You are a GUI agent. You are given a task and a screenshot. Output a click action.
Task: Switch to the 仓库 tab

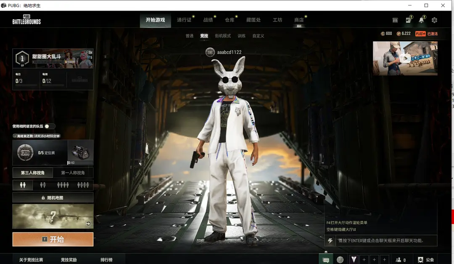click(230, 20)
